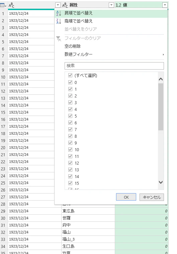Click the table menu icon at top-left corner

point(3,5)
